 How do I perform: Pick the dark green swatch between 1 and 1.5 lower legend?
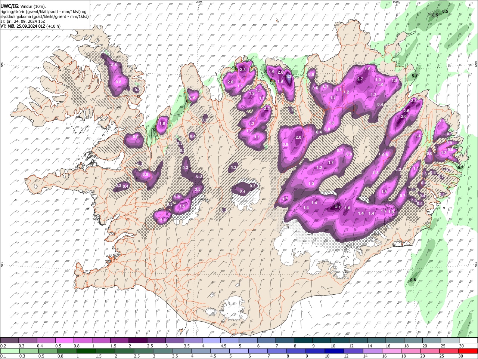pos(86,351)
